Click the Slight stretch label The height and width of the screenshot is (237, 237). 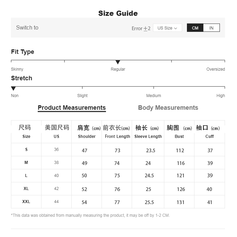tap(82, 96)
